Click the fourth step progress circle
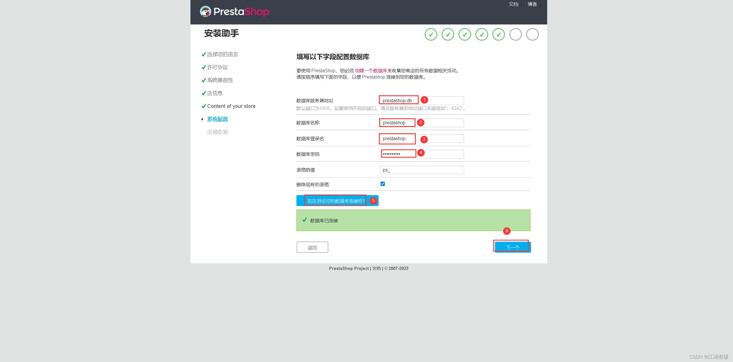Screen dimensions: 733x362 (482, 35)
